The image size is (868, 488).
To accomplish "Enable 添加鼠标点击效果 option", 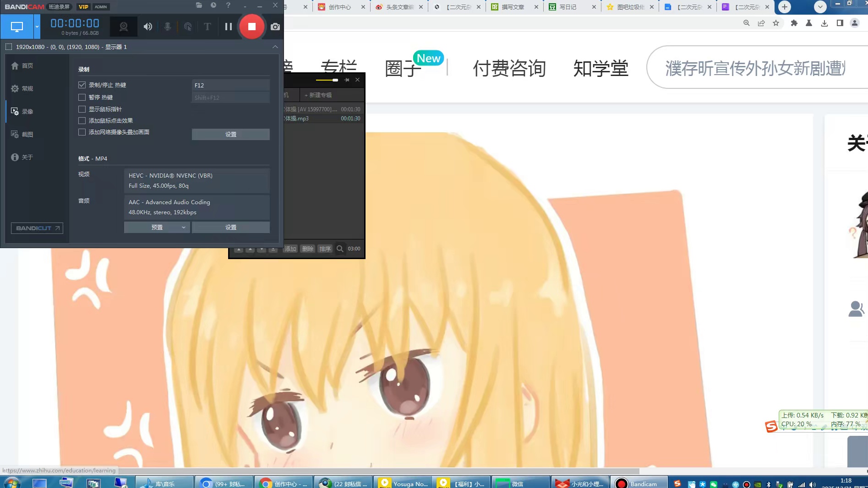I will click(x=82, y=120).
